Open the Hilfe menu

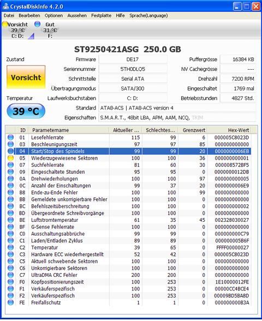coord(120,16)
